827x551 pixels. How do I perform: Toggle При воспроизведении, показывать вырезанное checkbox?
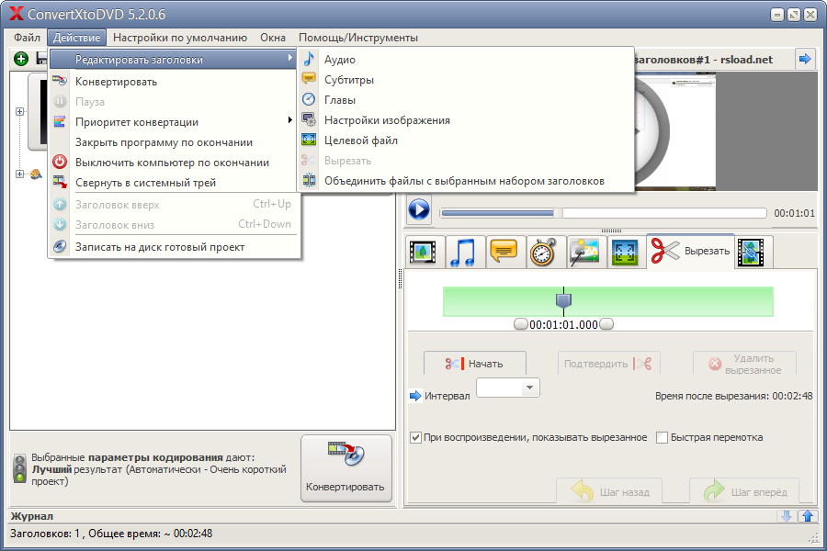coord(415,437)
